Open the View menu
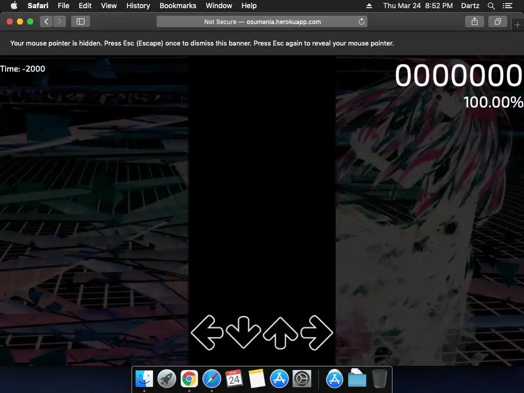 tap(108, 6)
